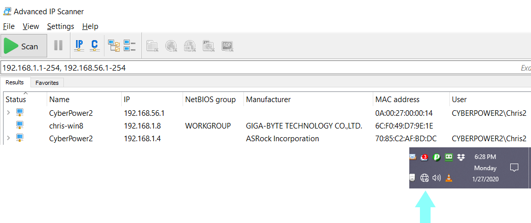Open the Settings menu

60,26
